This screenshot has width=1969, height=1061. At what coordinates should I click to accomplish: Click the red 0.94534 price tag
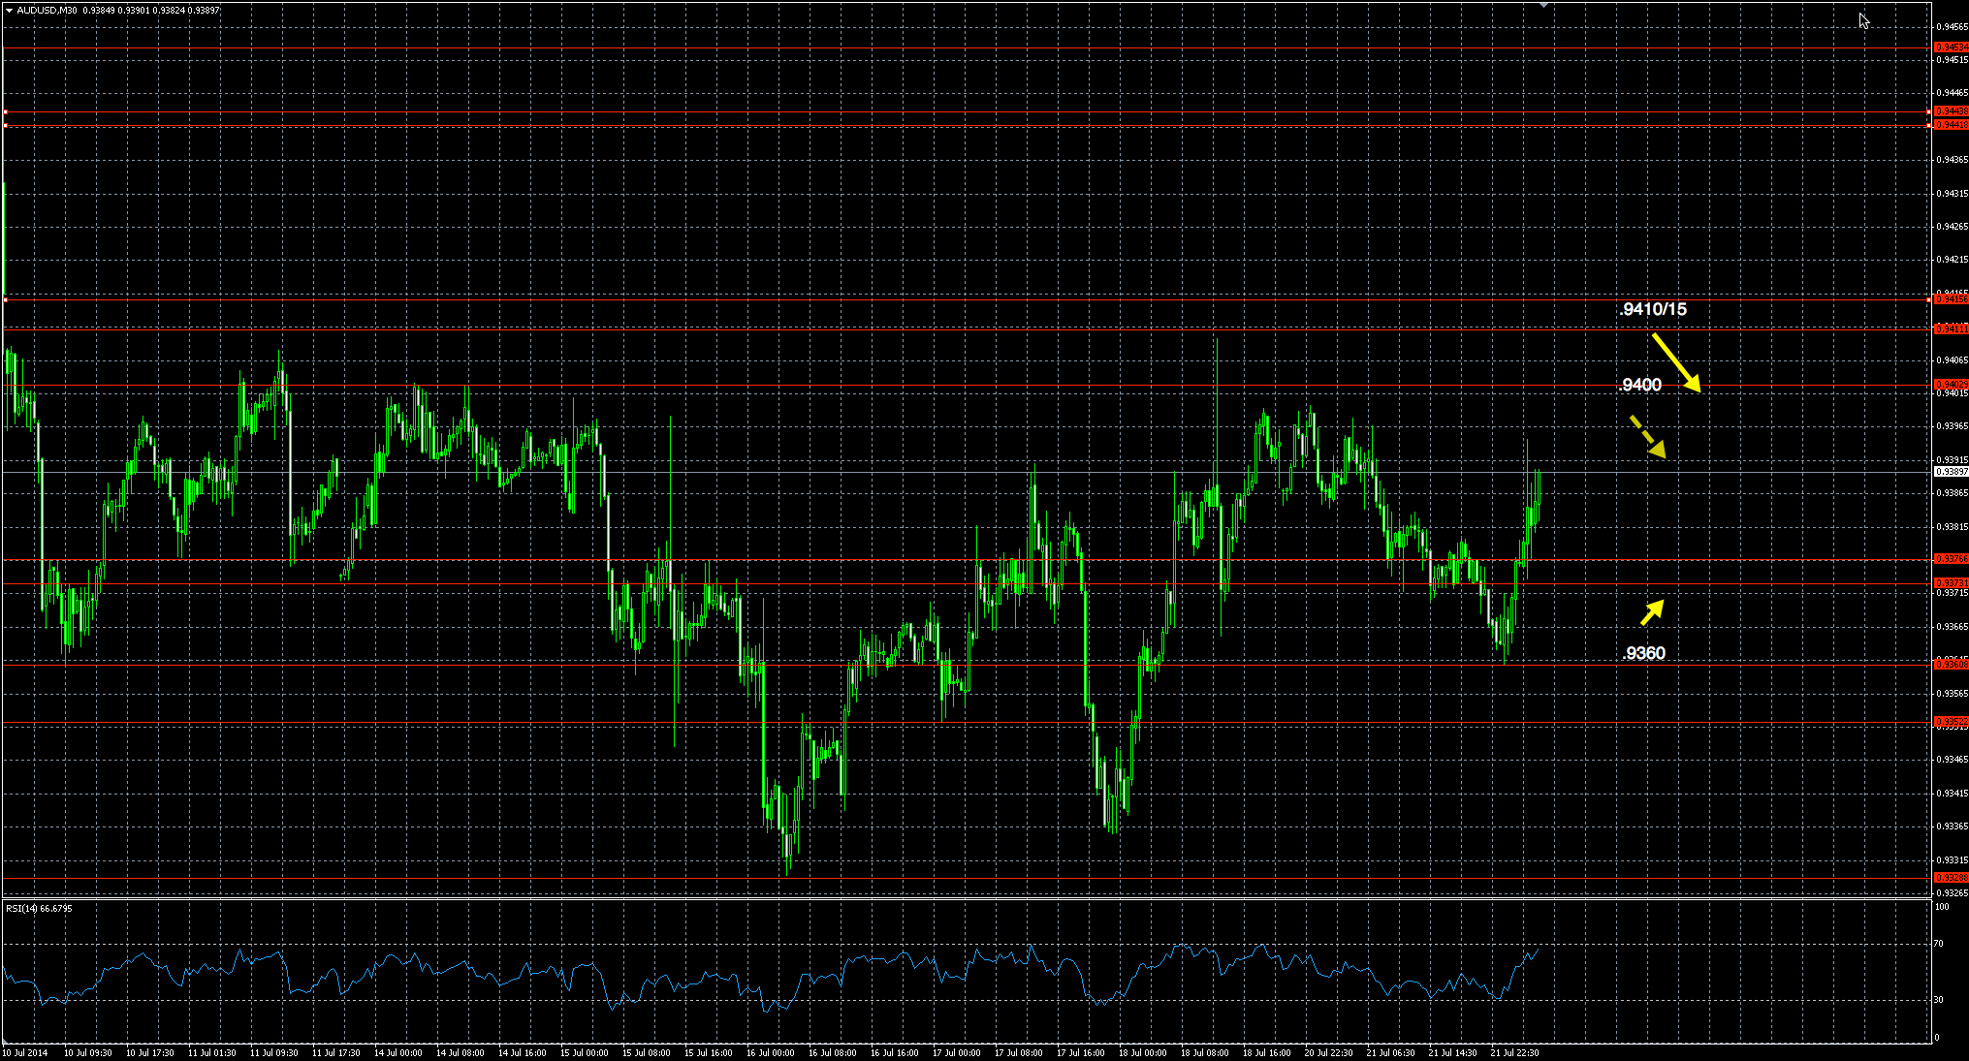click(x=1951, y=47)
